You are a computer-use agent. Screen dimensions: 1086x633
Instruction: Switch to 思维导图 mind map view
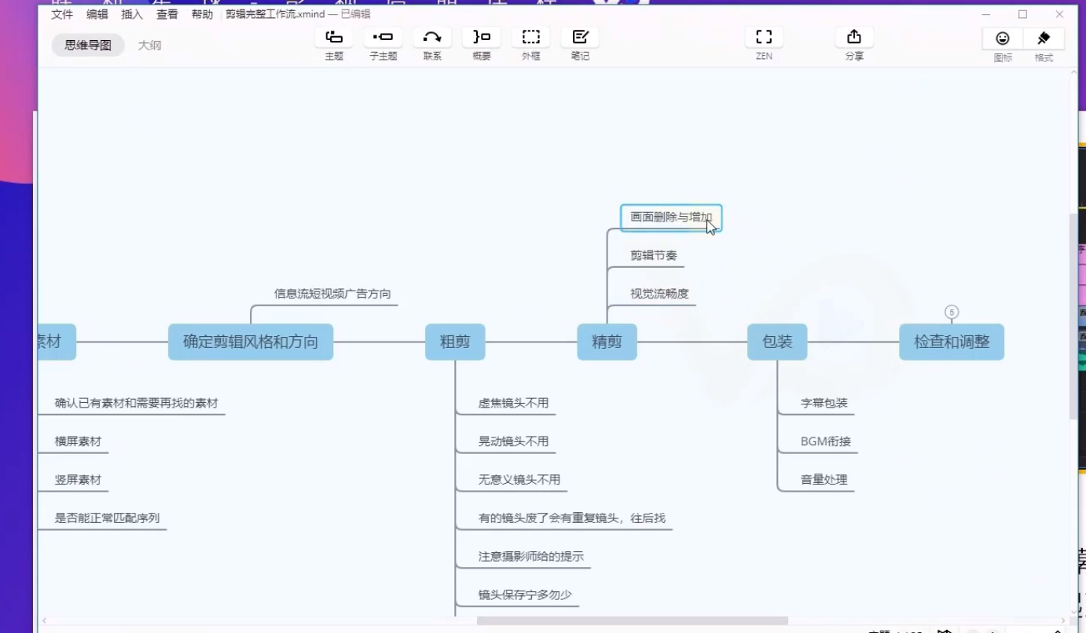[x=88, y=46]
